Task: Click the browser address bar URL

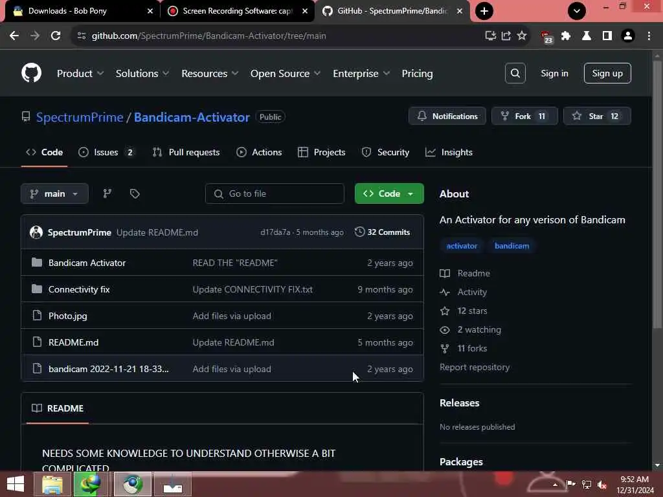Action: pyautogui.click(x=209, y=36)
